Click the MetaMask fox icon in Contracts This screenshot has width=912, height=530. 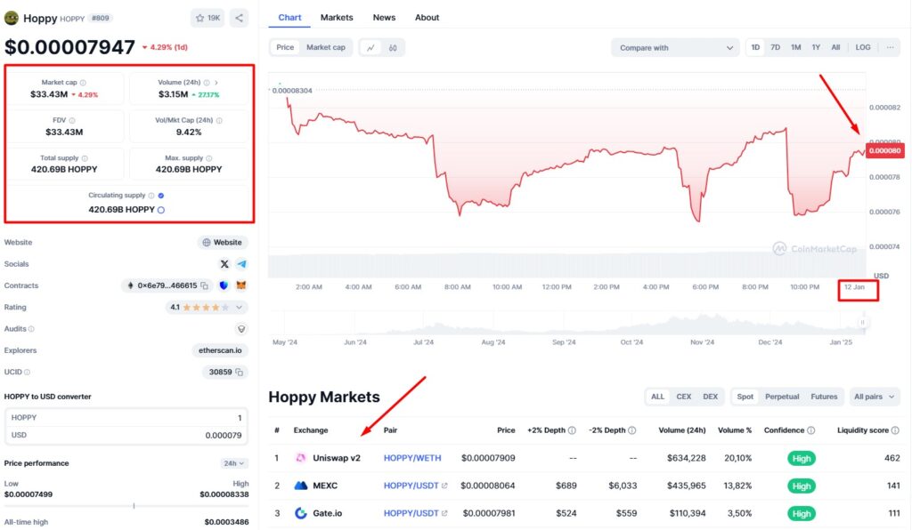click(x=240, y=285)
